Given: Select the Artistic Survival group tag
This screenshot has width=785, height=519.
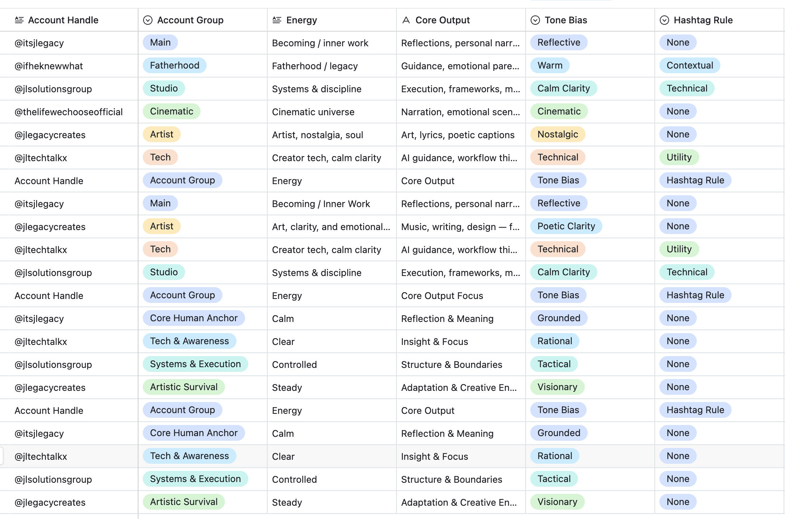Looking at the screenshot, I should 183,387.
